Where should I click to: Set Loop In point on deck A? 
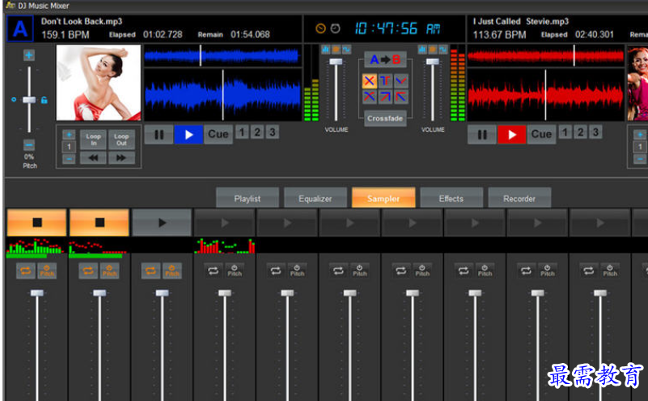(93, 140)
